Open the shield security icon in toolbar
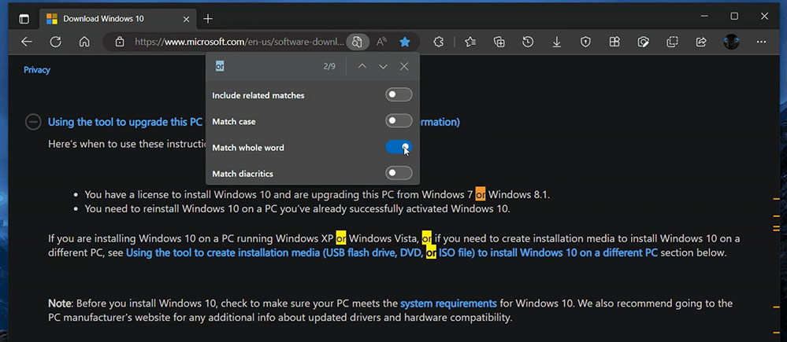Viewport: 787px width, 342px height. 585,42
